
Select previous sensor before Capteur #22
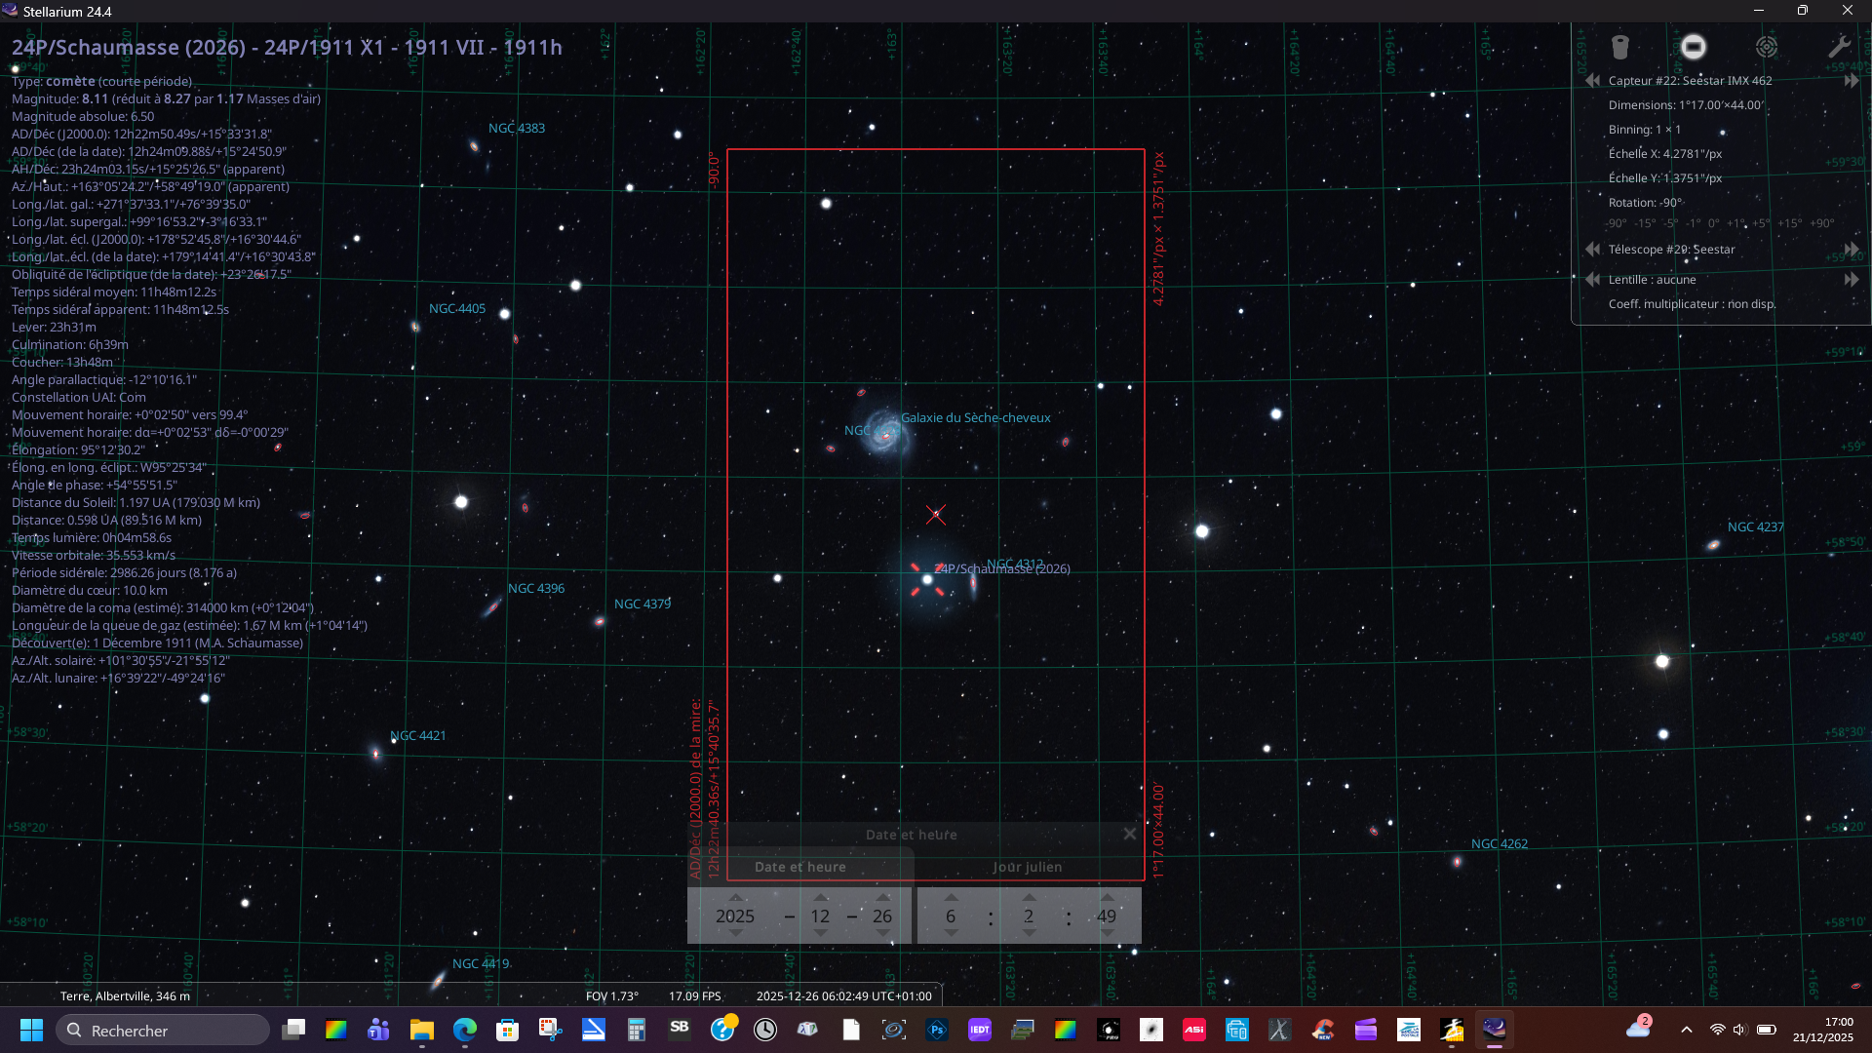[x=1592, y=81]
